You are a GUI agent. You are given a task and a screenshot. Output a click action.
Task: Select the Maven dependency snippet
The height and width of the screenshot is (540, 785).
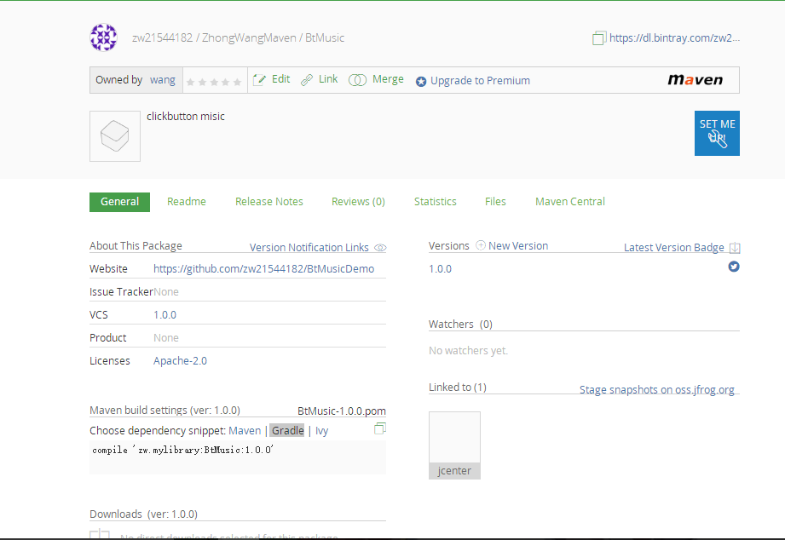[x=245, y=430]
